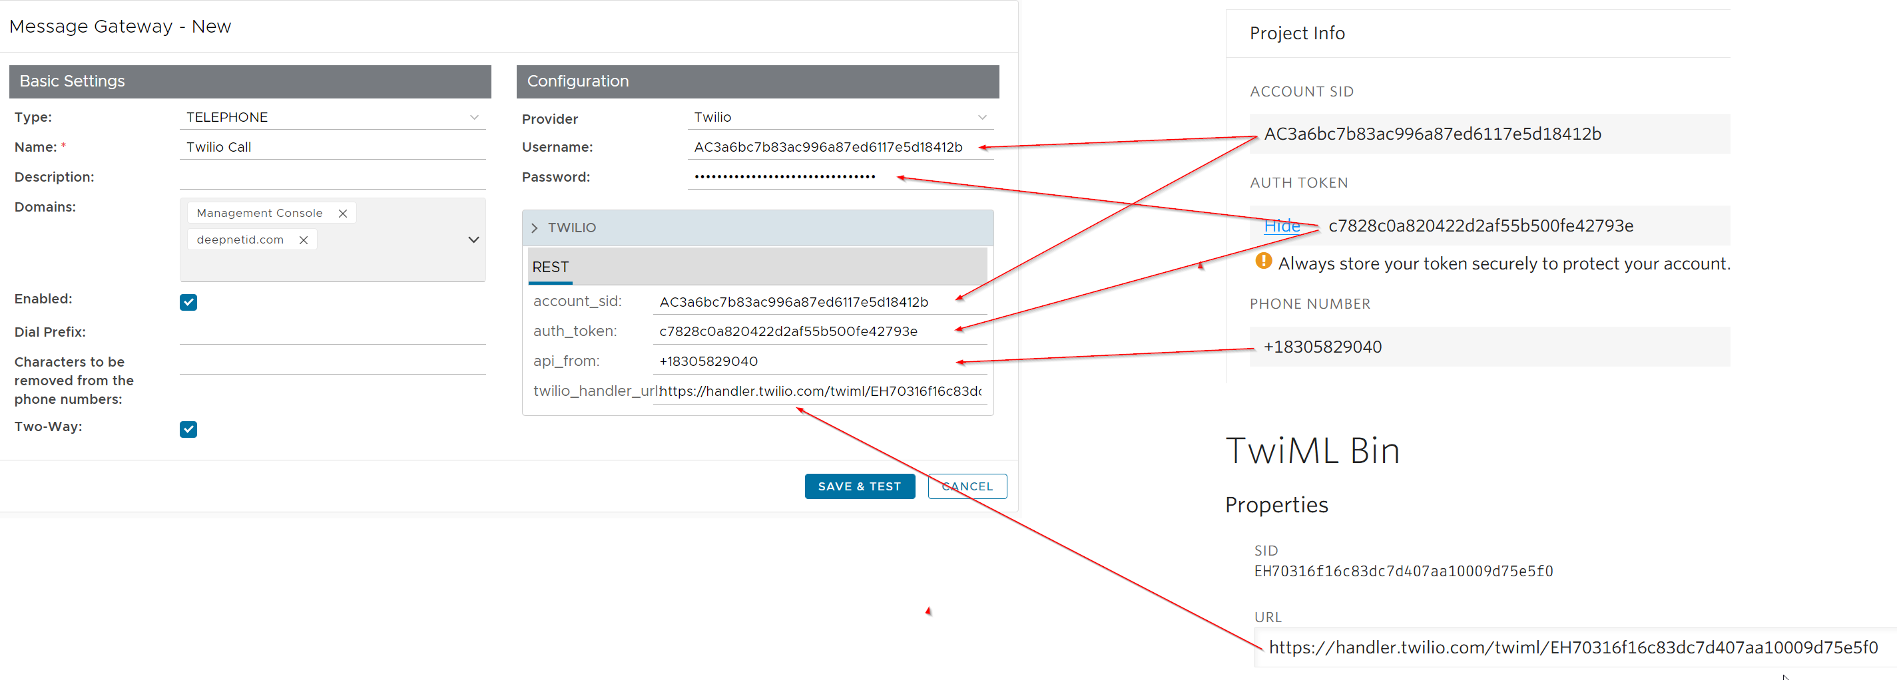1897x684 pixels.
Task: Click the token security warning message
Action: (1503, 263)
